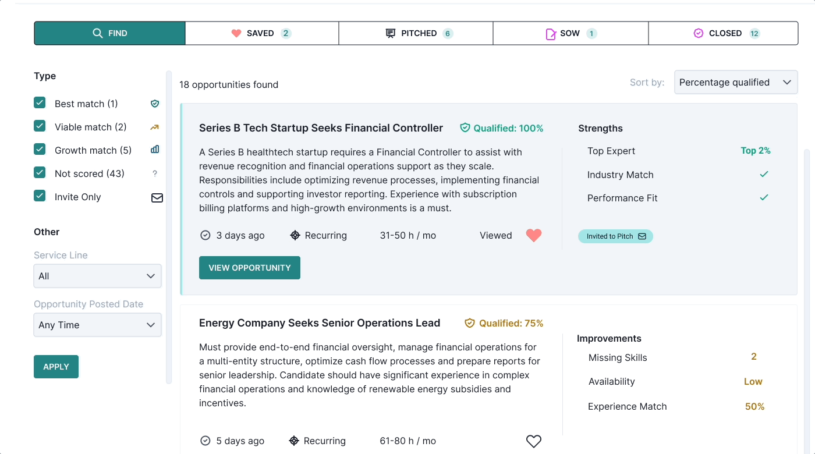Open the Pitched tab
Viewport: 815px width, 454px height.
(416, 33)
